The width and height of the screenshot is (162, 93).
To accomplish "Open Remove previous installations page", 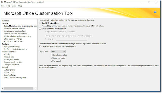I will coord(15,34).
